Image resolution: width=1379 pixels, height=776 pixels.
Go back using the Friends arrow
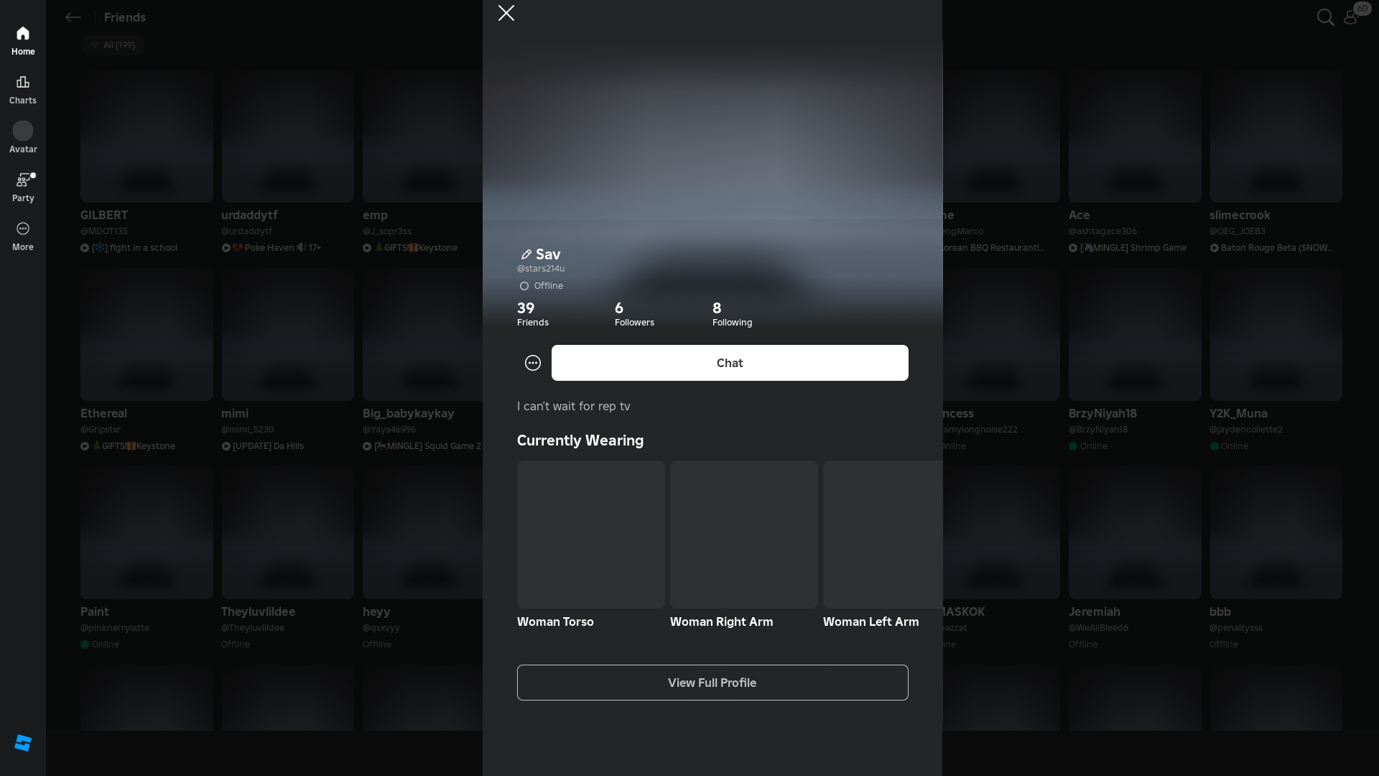pos(73,17)
